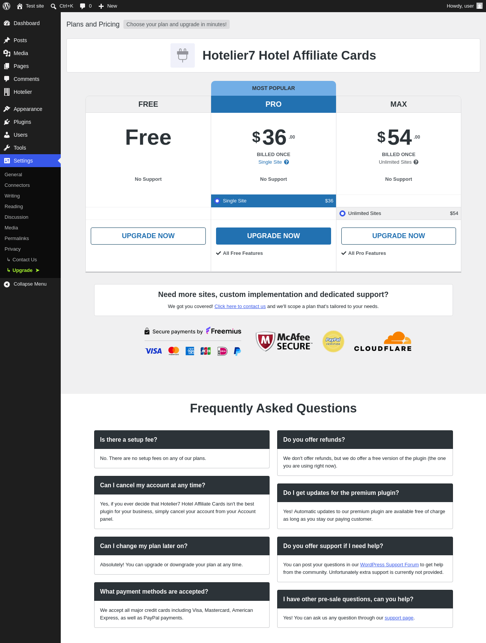Image resolution: width=486 pixels, height=643 pixels.
Task: Click the McAfee Secure badge
Action: [284, 341]
